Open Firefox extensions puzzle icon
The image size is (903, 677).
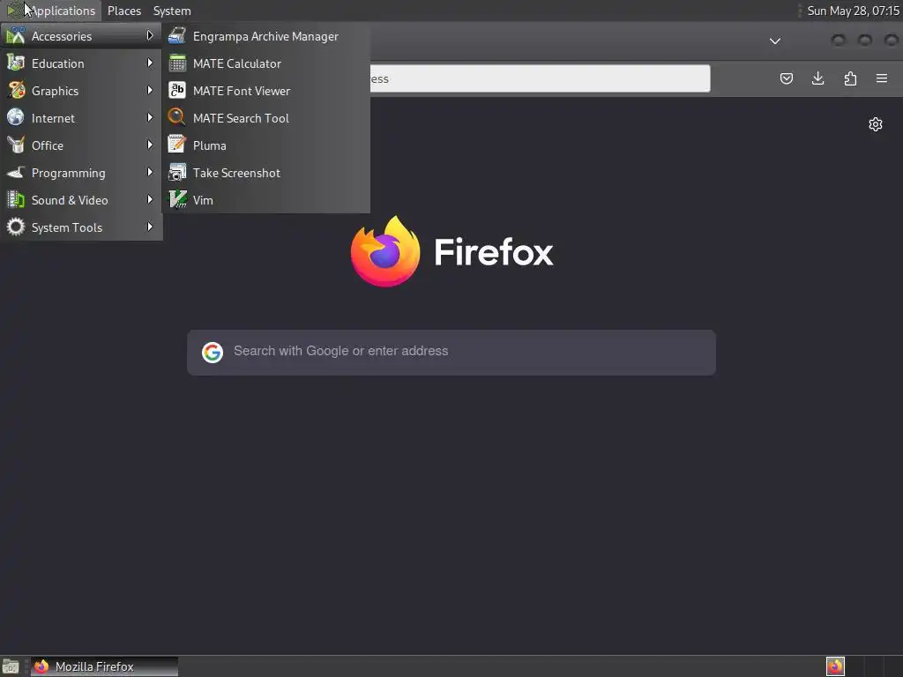[850, 78]
